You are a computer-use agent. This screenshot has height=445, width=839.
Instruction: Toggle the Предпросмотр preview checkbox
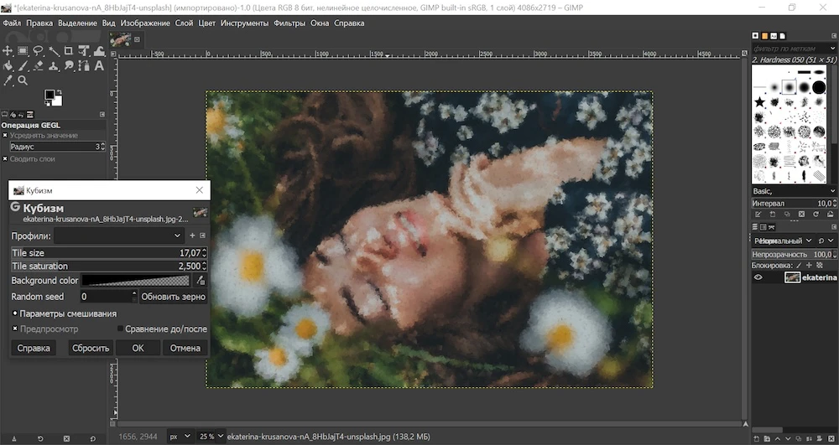[15, 329]
